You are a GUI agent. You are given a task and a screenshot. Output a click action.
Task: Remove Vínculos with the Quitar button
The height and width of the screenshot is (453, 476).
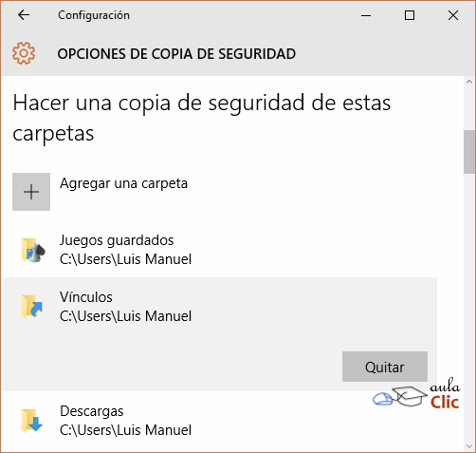point(385,367)
